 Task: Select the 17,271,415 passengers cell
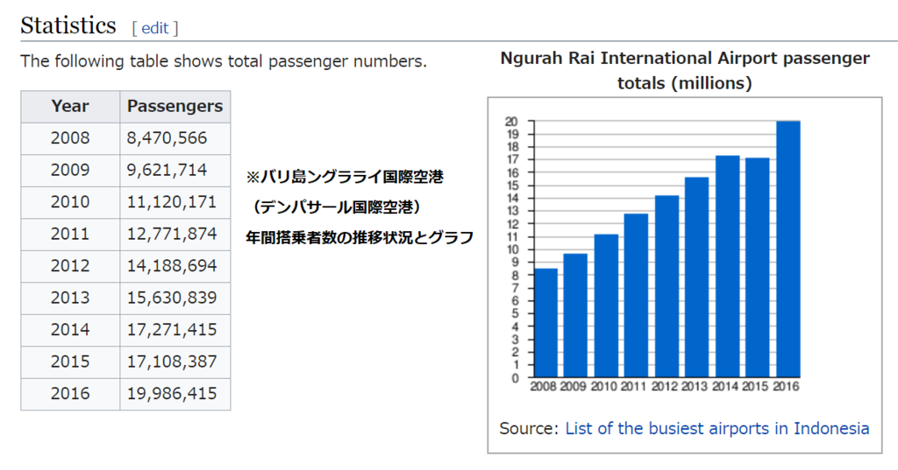point(175,331)
